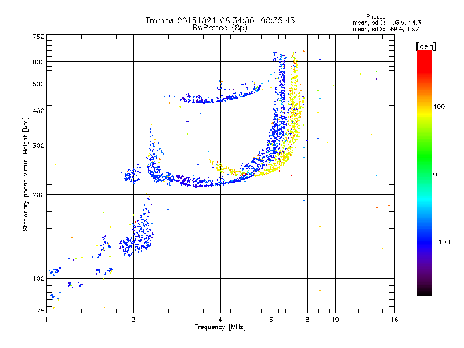Click the "mean, sd,X: 89.4, 15.7" line
Screen dimensions: 464x348
click(386, 29)
